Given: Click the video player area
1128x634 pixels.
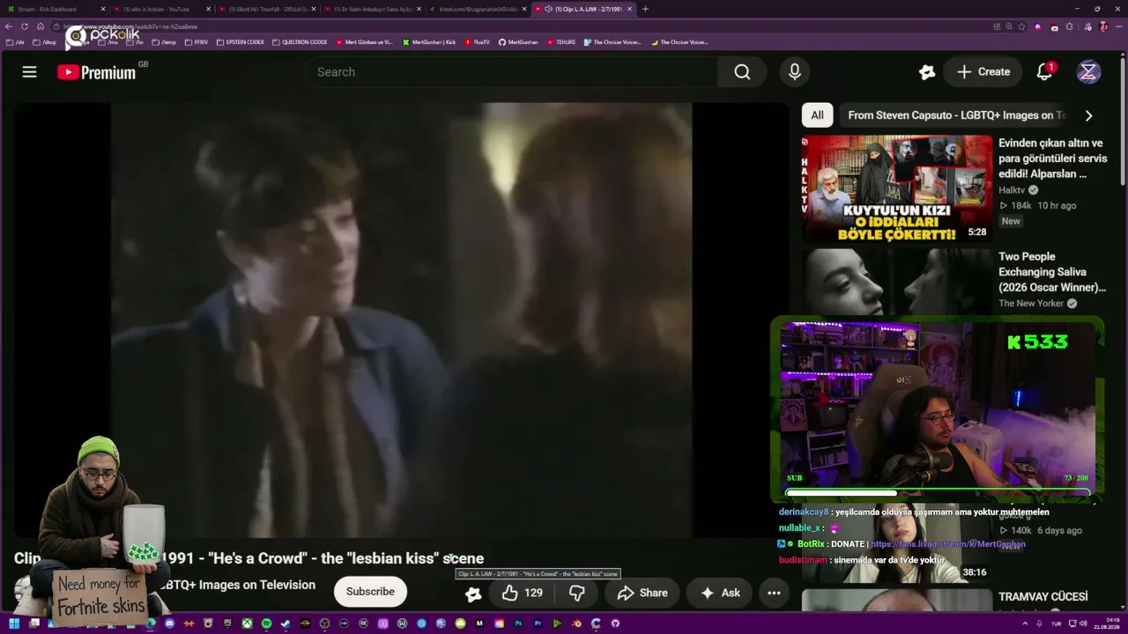Looking at the screenshot, I should (x=401, y=320).
